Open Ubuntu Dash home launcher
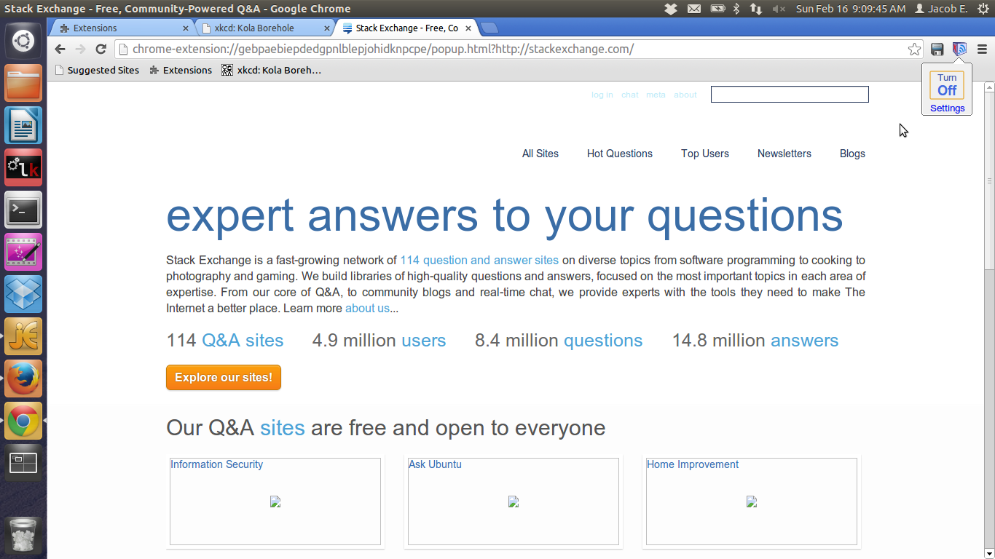995x559 pixels. click(x=23, y=40)
